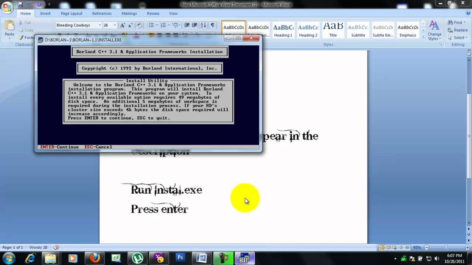472x265 pixels.
Task: Apply the Subtitle style
Action: tap(358, 29)
